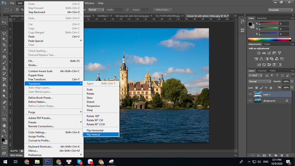Toggle lock image pixels
This screenshot has height=166, width=295.
tap(261, 88)
